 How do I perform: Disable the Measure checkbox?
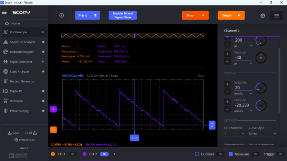click(x=230, y=154)
